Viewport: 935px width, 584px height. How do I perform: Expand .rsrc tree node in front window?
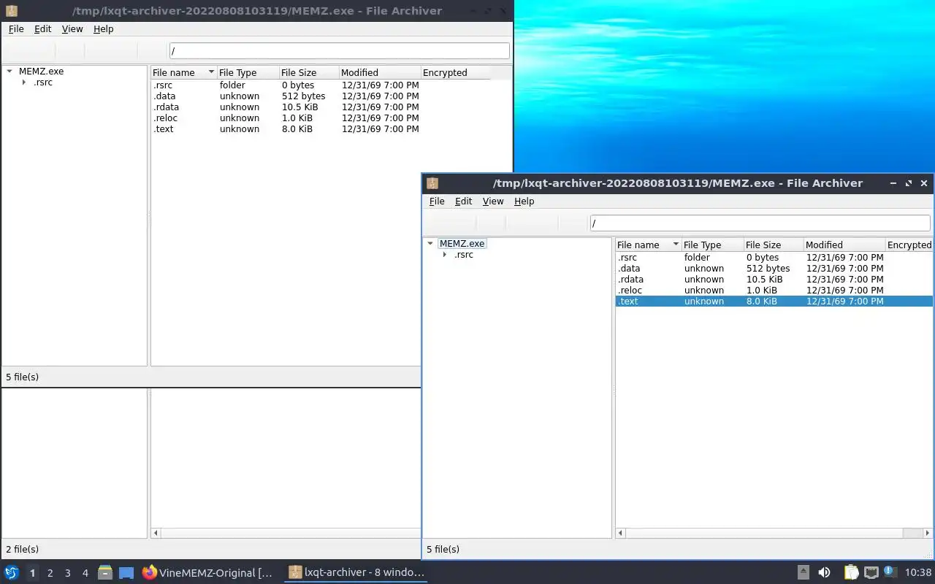click(x=445, y=255)
